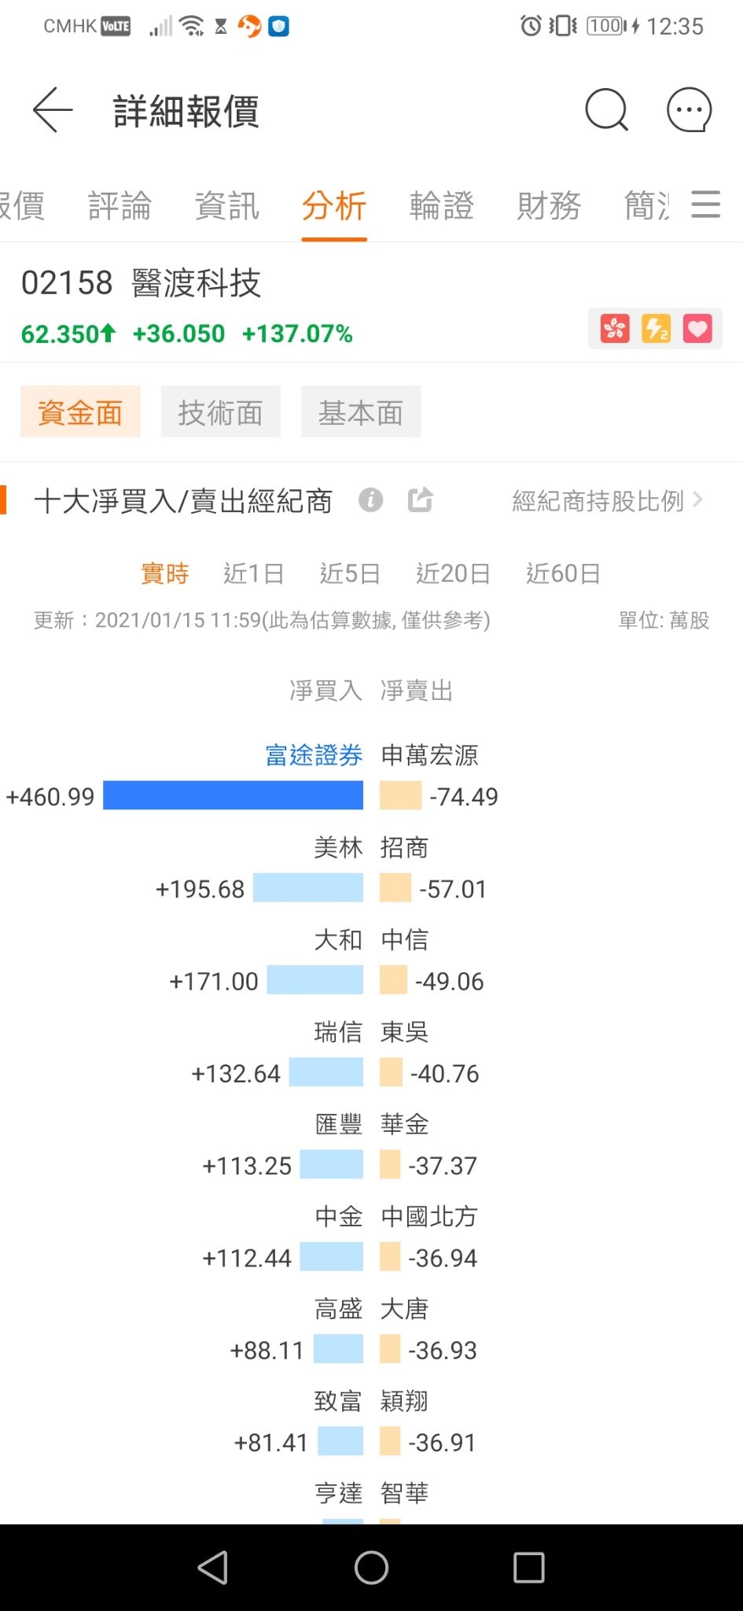Tap the red Hong Kong flower badge
This screenshot has height=1611, width=743.
pyautogui.click(x=615, y=328)
